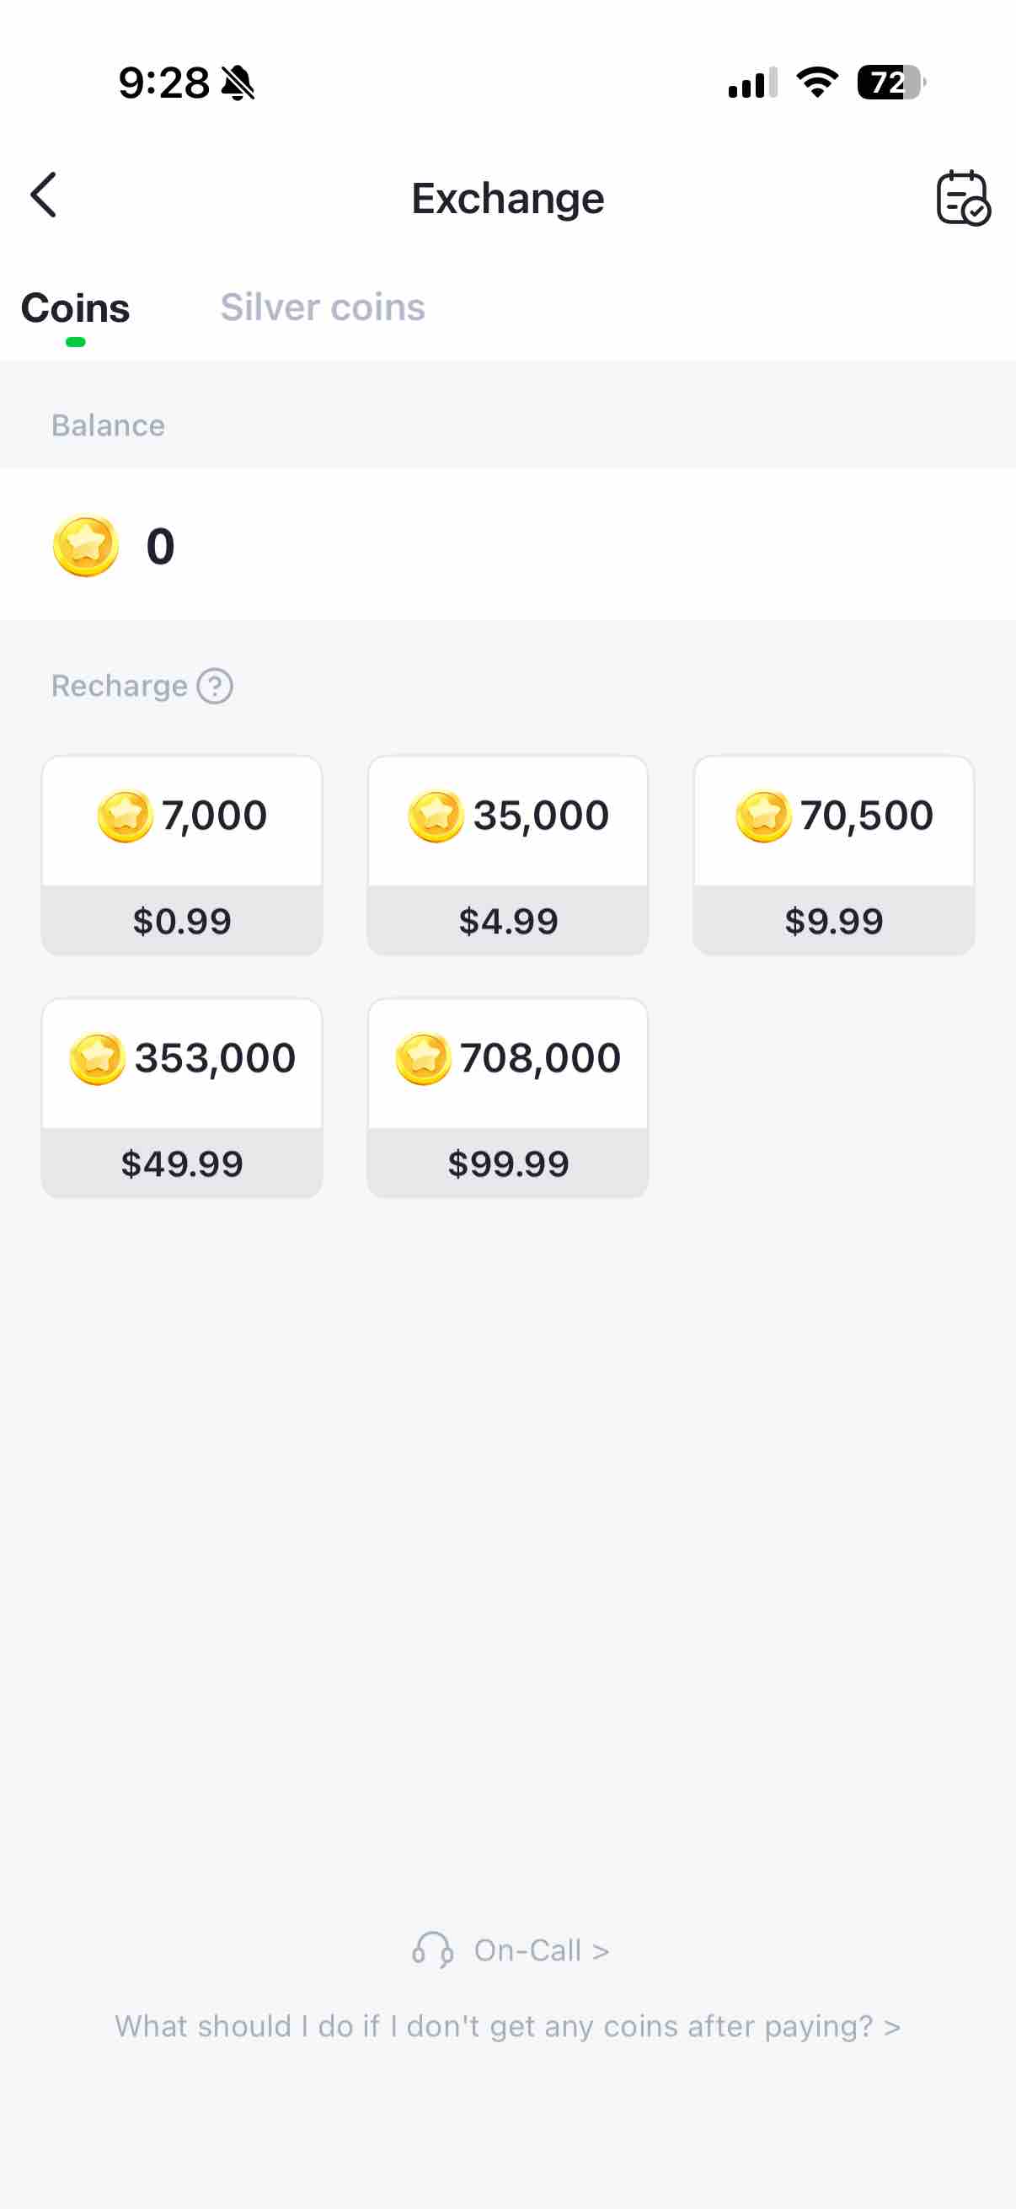Tap the zero balance amount

160,546
